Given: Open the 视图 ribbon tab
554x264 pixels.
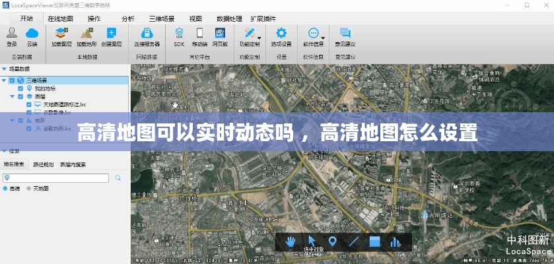Looking at the screenshot, I should click(195, 19).
